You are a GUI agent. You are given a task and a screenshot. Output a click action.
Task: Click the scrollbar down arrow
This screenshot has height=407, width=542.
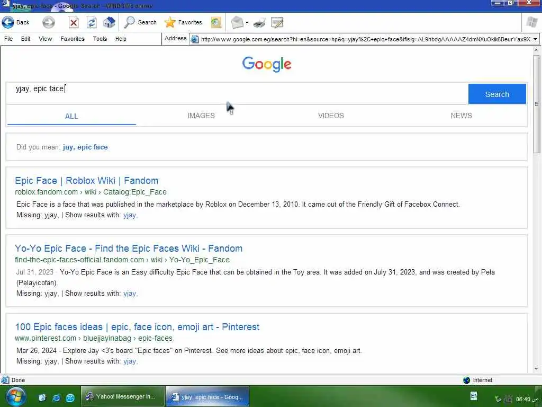pyautogui.click(x=537, y=369)
